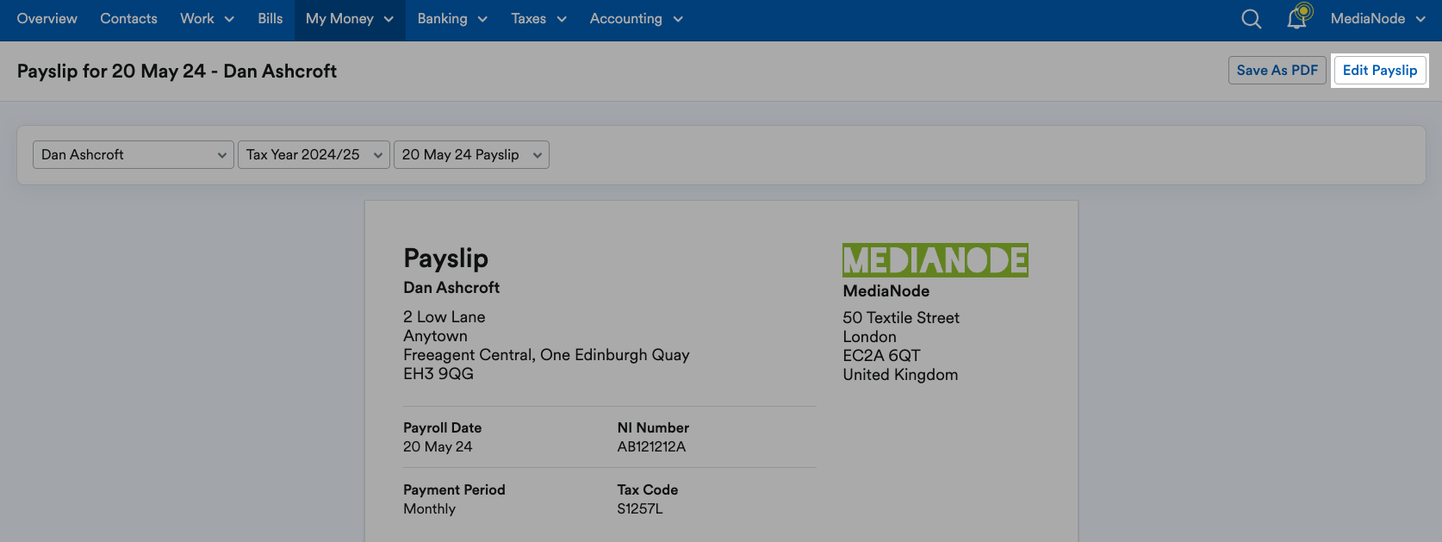The height and width of the screenshot is (542, 1442).
Task: Open the Work menu
Action: click(x=207, y=19)
